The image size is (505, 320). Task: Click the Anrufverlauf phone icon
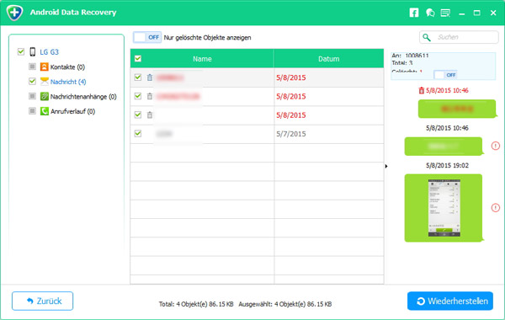[44, 111]
